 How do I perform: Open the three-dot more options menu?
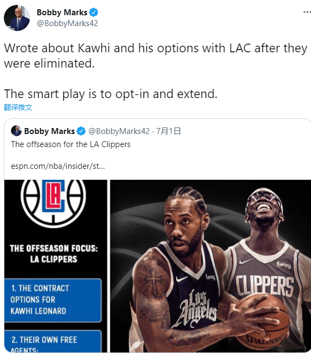pos(307,12)
